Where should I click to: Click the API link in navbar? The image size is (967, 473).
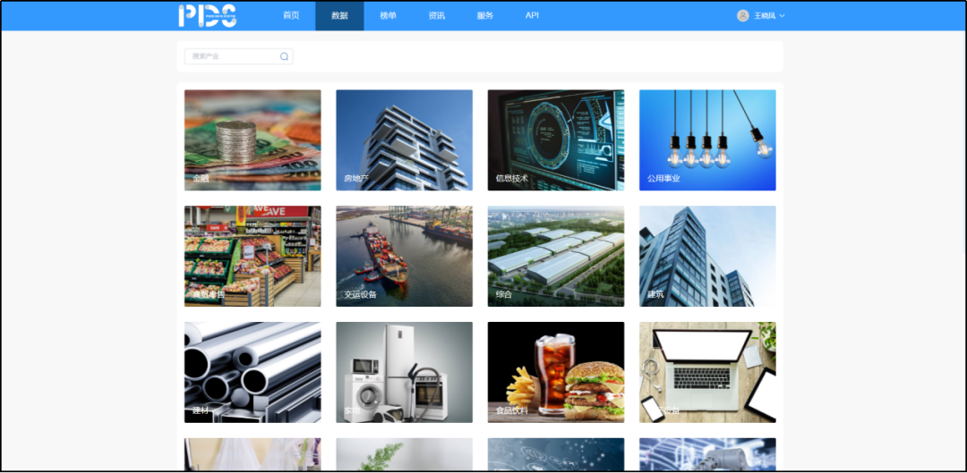click(x=532, y=15)
